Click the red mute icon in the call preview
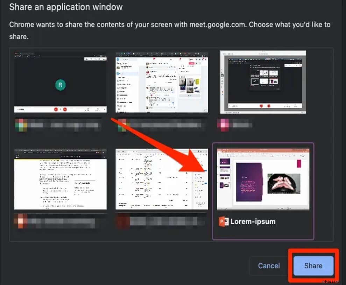The image size is (346, 285). coord(55,109)
